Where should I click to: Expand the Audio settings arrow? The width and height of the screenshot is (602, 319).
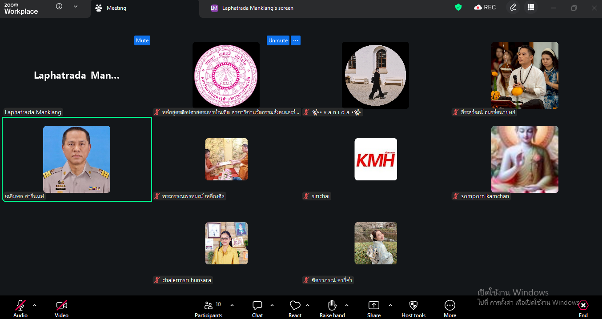tap(35, 305)
